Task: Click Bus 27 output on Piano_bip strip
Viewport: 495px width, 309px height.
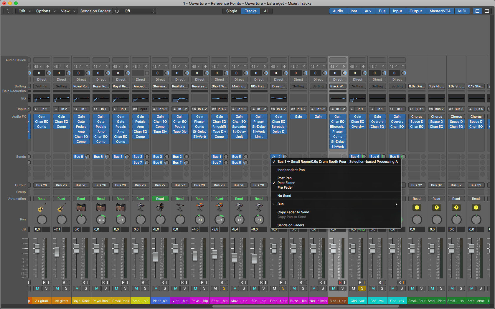Action: (x=160, y=185)
